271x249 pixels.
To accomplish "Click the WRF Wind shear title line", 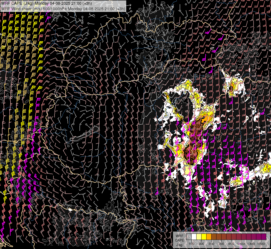I will tap(63, 9).
